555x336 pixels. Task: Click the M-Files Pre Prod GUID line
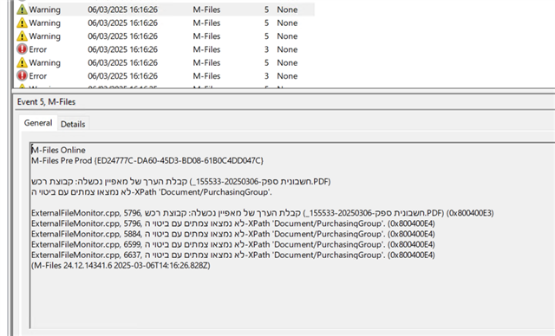147,160
